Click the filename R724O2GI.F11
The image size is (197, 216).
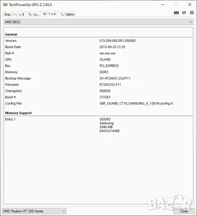coord(110,85)
